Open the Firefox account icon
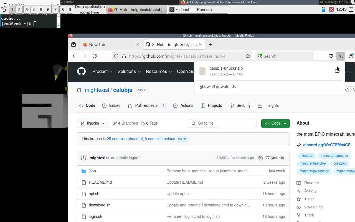355x222 pixels. (351, 56)
